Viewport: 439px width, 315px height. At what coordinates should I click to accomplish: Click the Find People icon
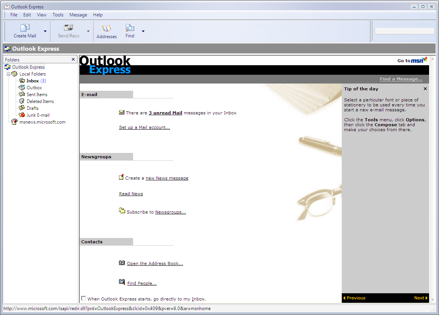(x=122, y=282)
